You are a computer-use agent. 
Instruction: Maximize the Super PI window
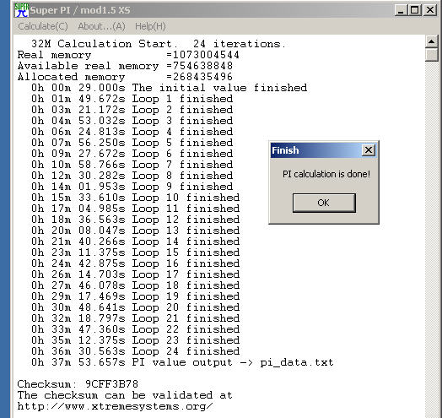pyautogui.click(x=415, y=10)
